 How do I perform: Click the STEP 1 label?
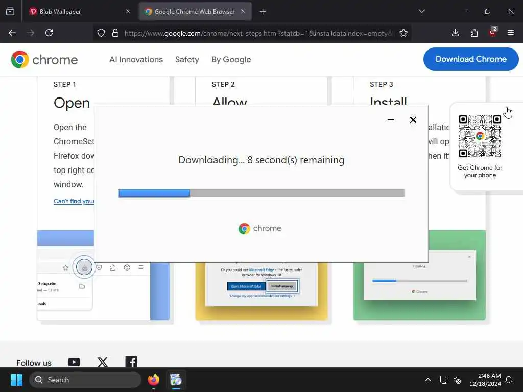pos(65,84)
